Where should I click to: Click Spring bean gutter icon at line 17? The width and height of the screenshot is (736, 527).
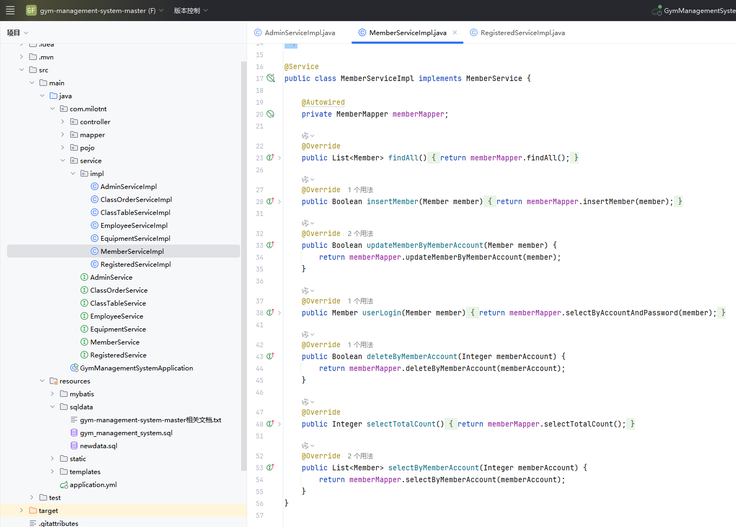[x=270, y=78]
